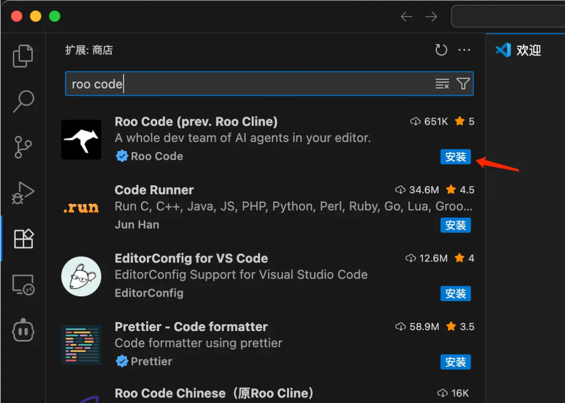The width and height of the screenshot is (565, 403).
Task: Click the verified Prettier publisher badge
Action: coord(122,361)
